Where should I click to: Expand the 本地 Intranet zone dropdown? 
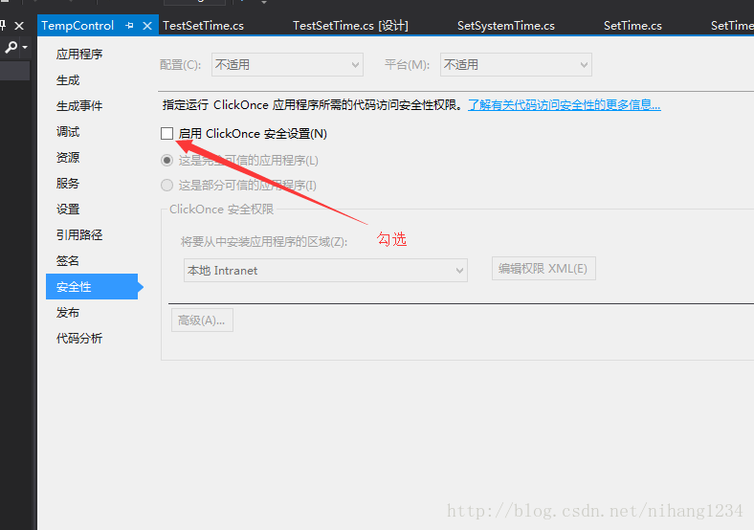325,271
